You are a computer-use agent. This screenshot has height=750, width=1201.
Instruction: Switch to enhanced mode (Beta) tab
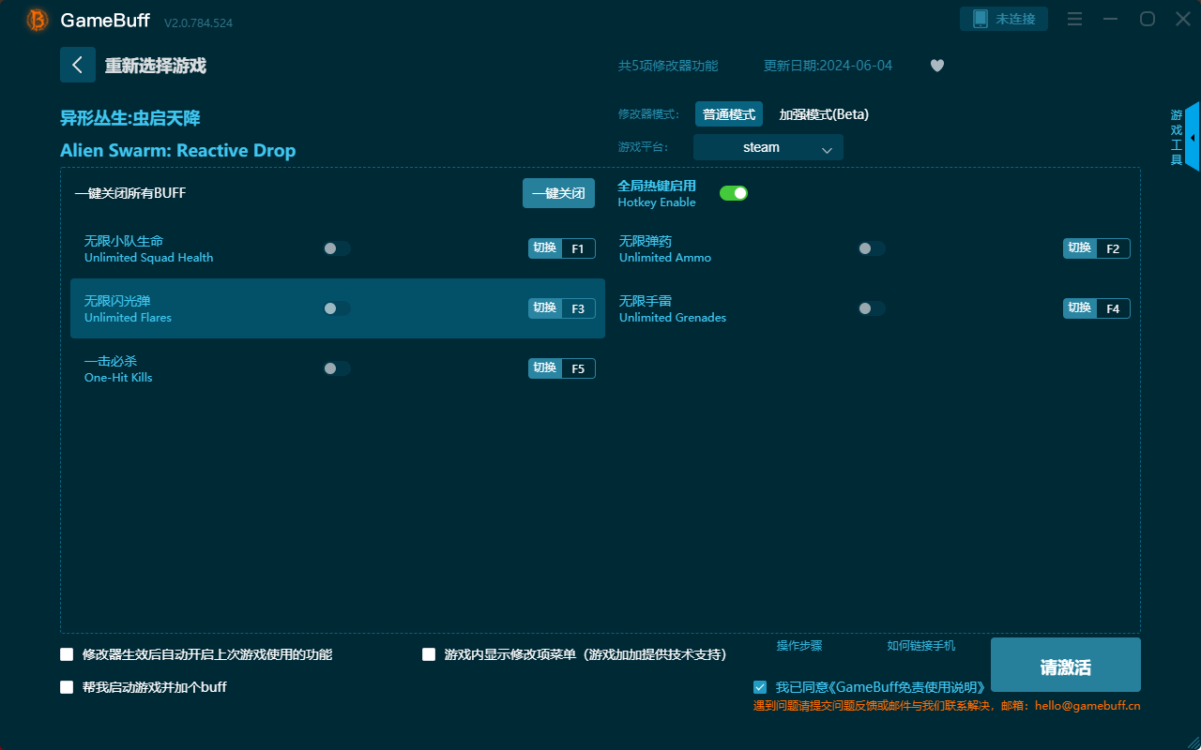pyautogui.click(x=824, y=114)
